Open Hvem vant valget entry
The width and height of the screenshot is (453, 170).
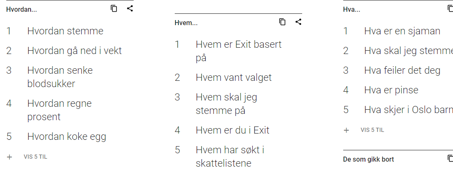coord(234,77)
